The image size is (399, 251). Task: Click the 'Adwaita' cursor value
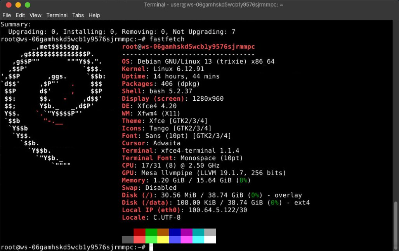[x=167, y=143]
